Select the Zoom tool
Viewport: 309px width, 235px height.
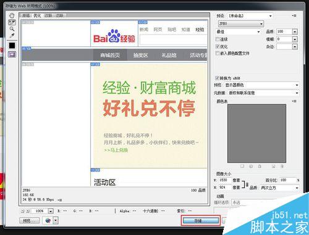12,29
